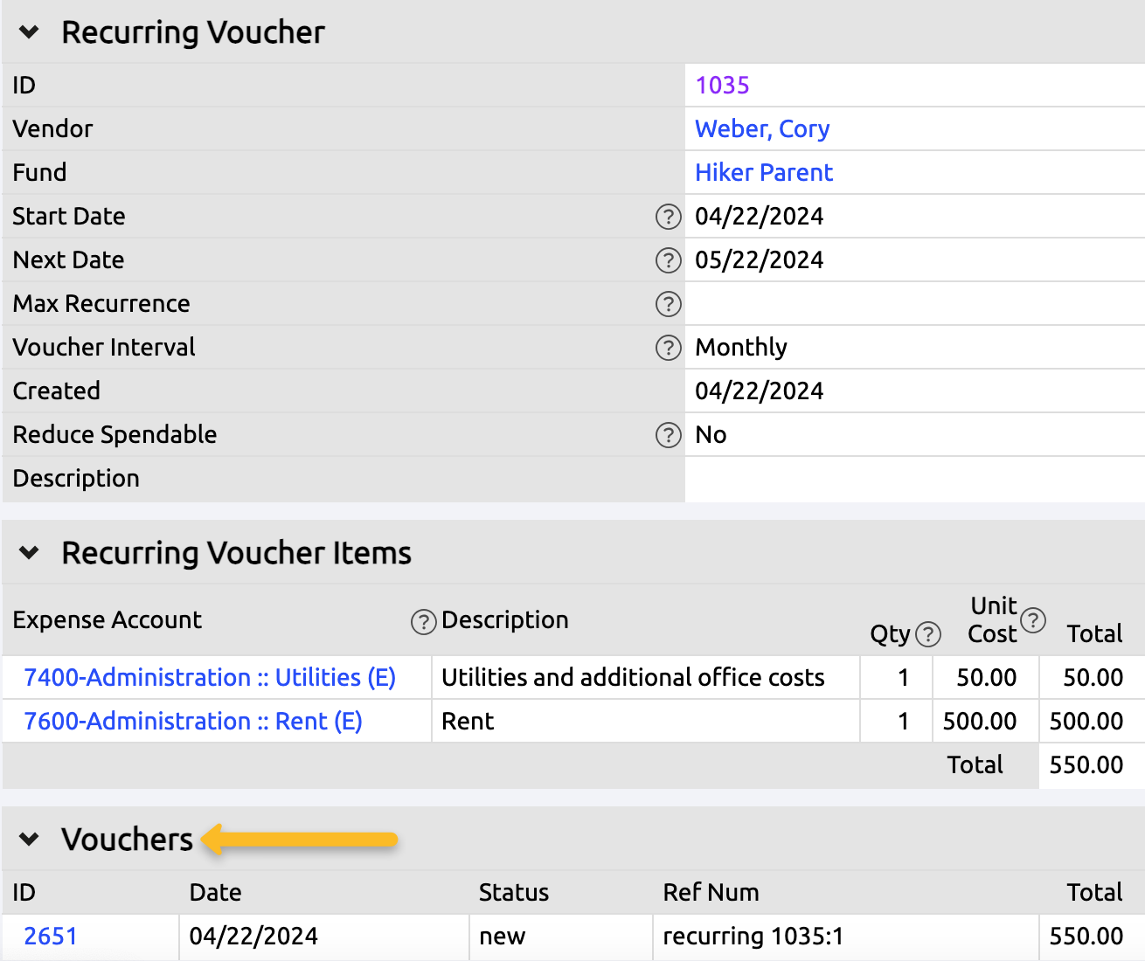
Task: Open Start Date help icon
Action: point(668,217)
